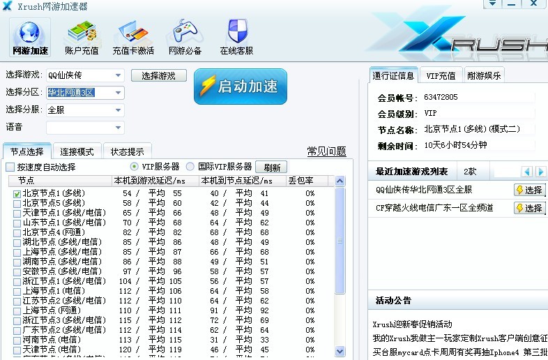This screenshot has width=548, height=360.
Task: Click 剩余时间 field showing 10天6小时54分钟
Action: (x=478, y=145)
